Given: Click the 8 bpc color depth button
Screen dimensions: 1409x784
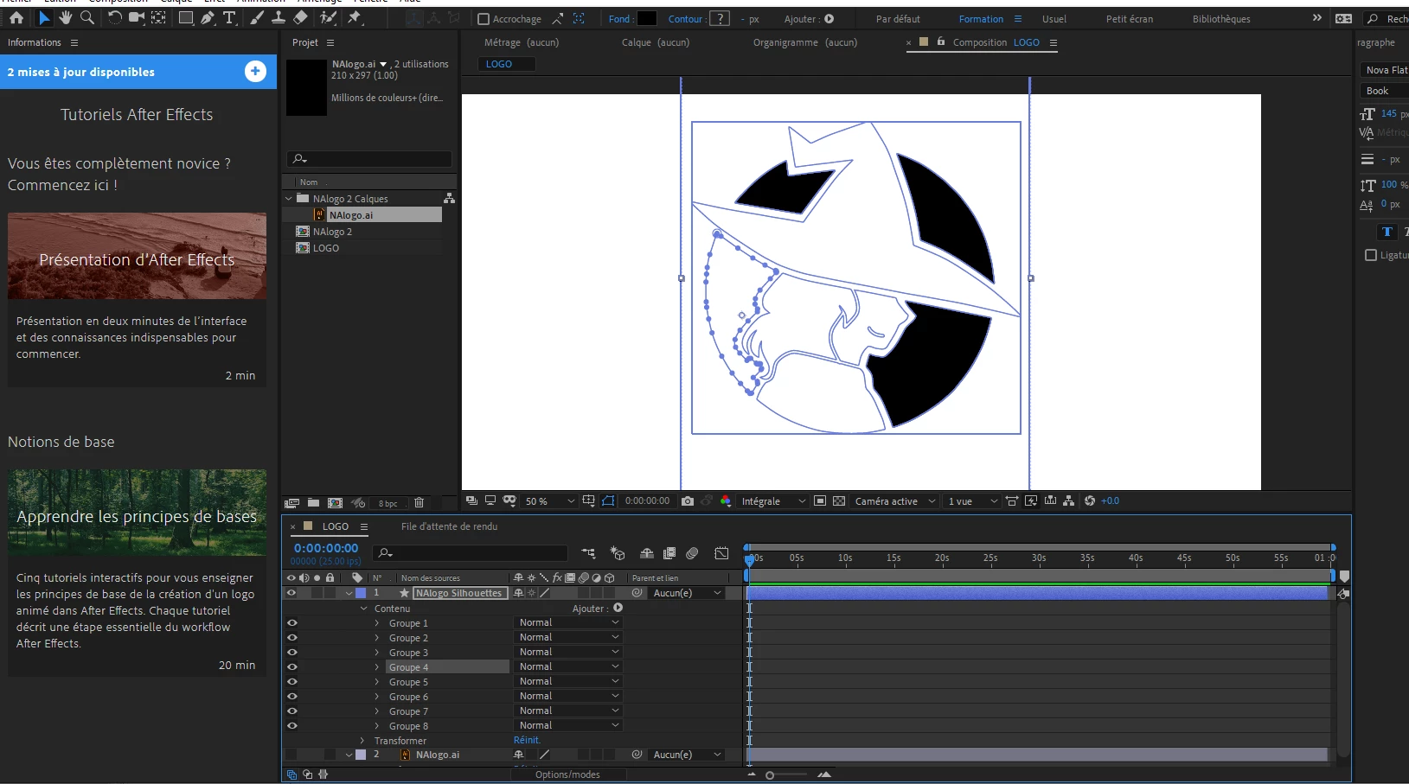Looking at the screenshot, I should click(388, 503).
